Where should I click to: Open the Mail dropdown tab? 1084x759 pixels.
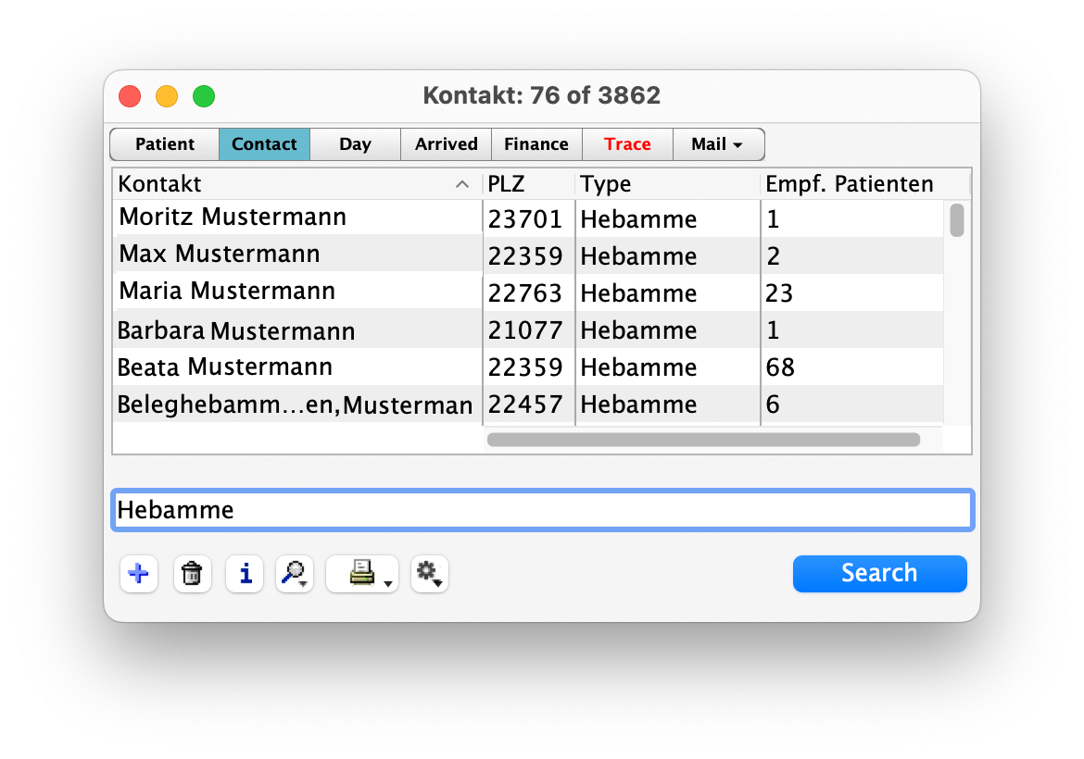[x=718, y=144]
